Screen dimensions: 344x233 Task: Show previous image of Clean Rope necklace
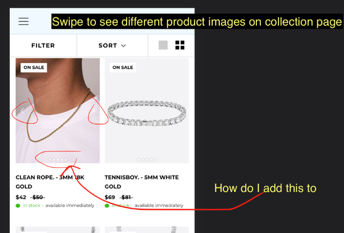pyautogui.click(x=22, y=111)
